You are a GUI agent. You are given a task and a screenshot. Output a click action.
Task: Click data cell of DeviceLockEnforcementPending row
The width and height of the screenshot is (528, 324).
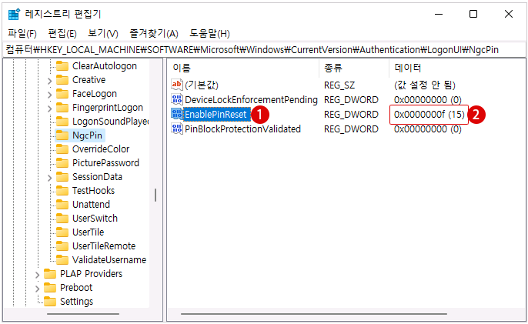tap(428, 100)
